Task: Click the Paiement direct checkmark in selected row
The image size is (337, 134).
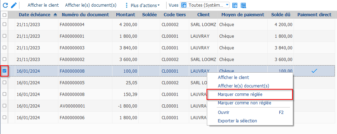Action: [x=314, y=71]
